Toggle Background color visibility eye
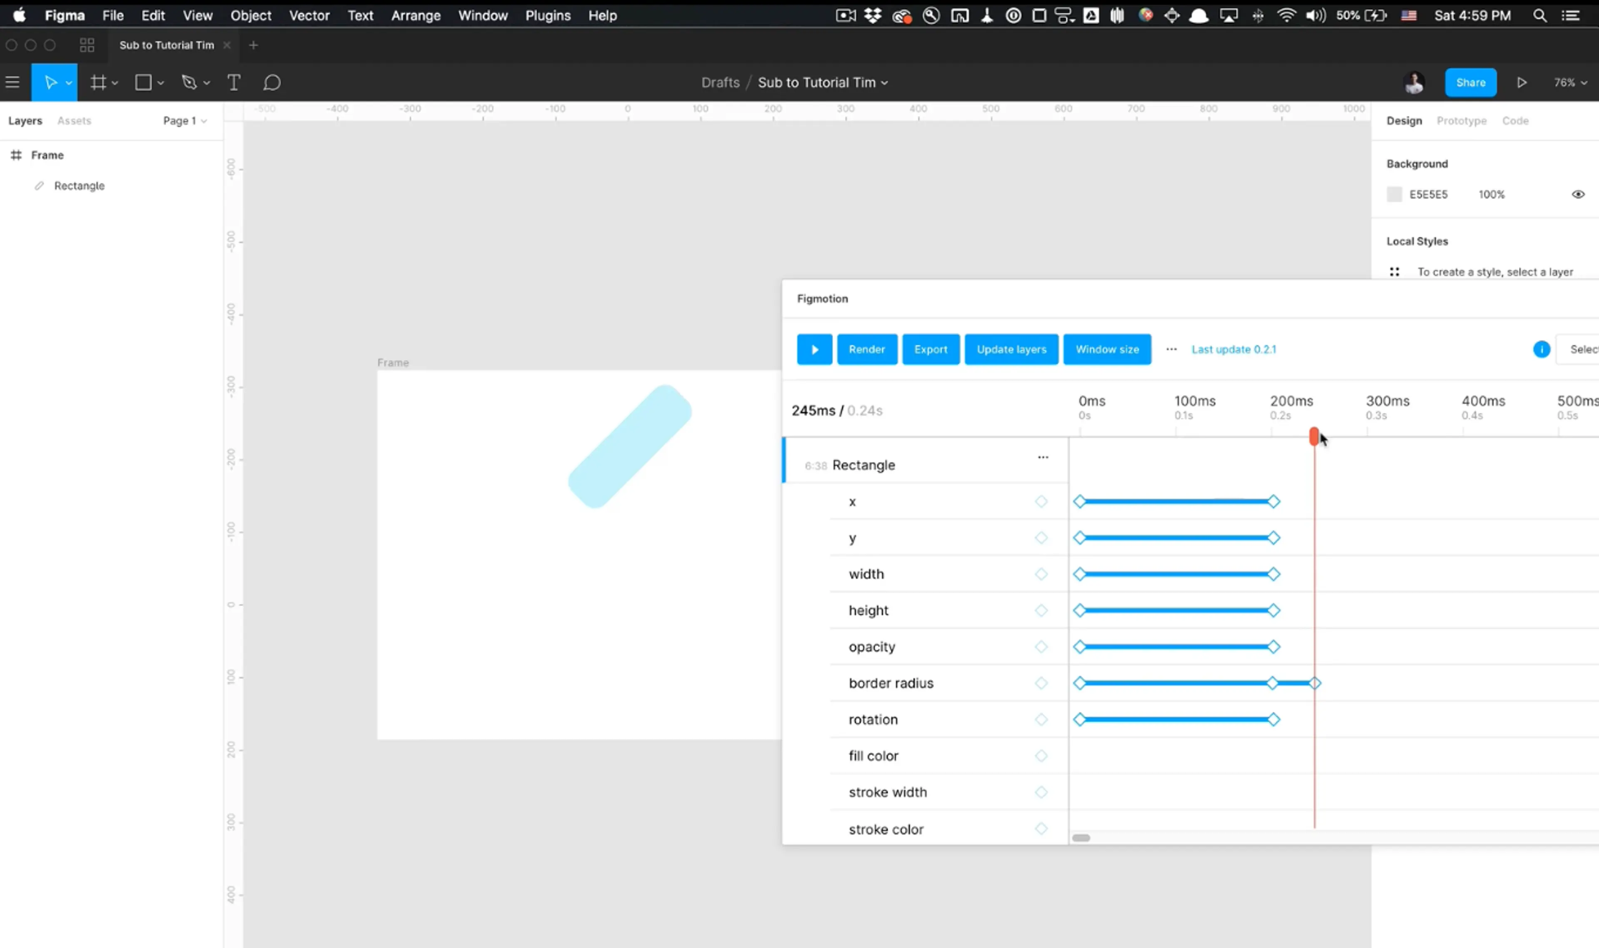This screenshot has height=948, width=1599. click(1577, 194)
